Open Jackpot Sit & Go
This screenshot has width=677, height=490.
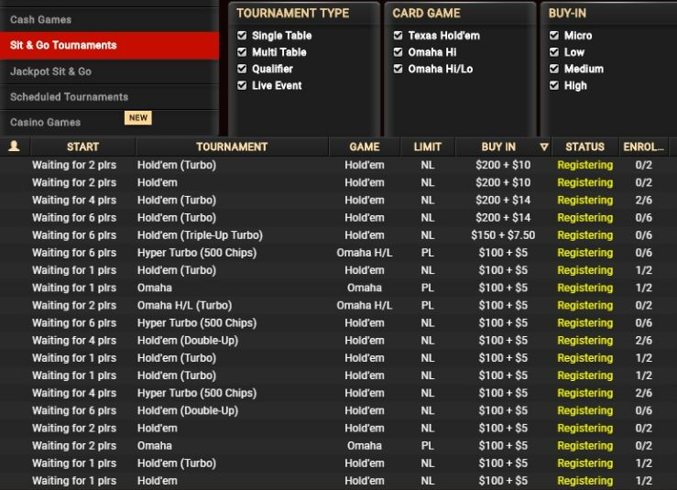coord(109,71)
